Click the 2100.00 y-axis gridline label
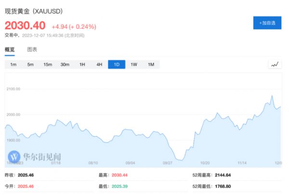The width and height of the screenshot is (289, 194). point(13,89)
